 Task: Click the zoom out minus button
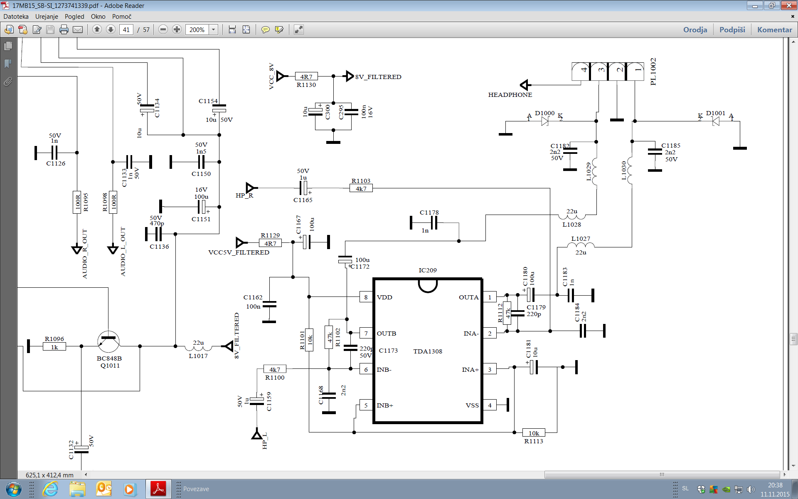pos(163,30)
